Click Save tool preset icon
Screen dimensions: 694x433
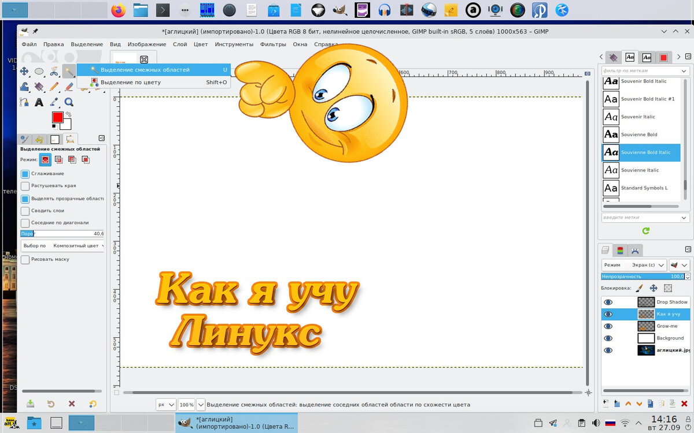30,404
